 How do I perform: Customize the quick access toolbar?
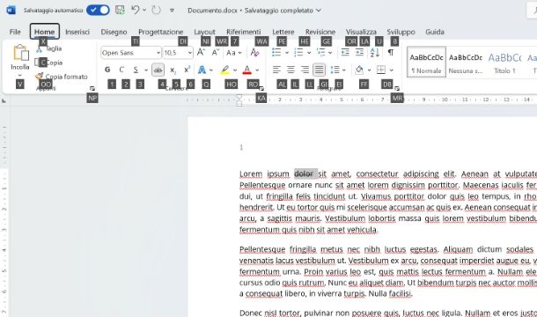pos(172,11)
